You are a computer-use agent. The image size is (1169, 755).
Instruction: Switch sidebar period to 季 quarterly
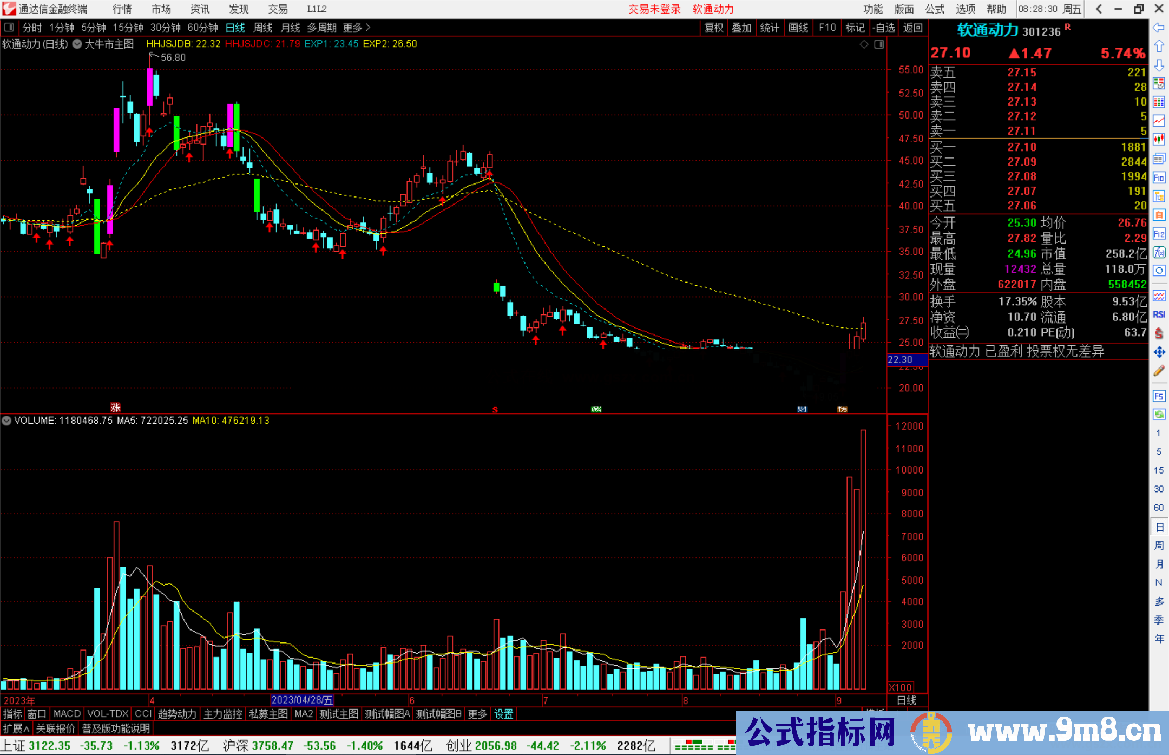click(1159, 620)
